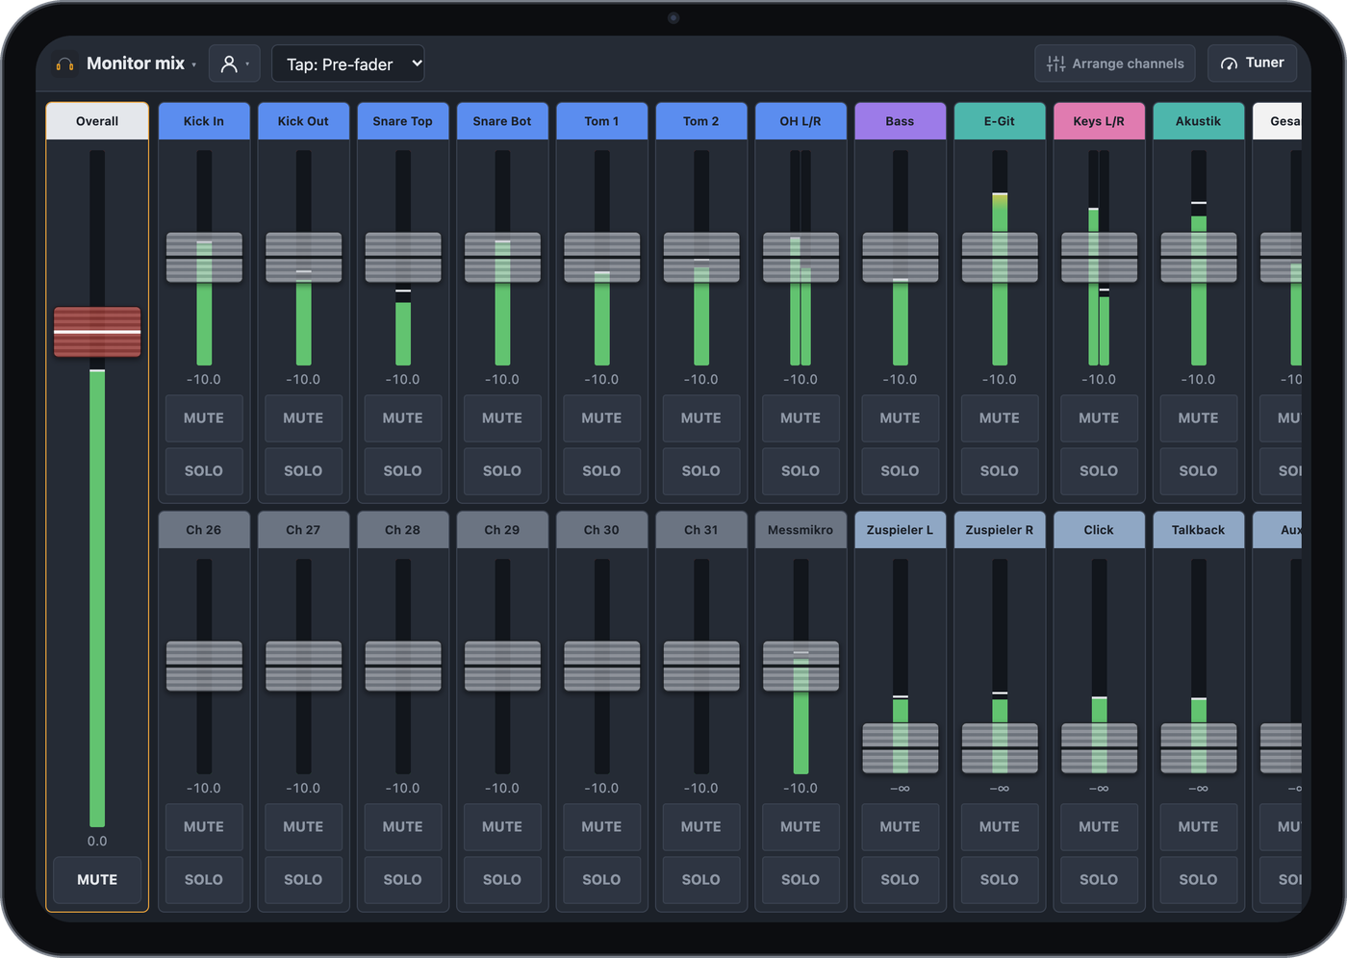The image size is (1347, 958).
Task: Select the Snare Top channel header
Action: (x=403, y=121)
